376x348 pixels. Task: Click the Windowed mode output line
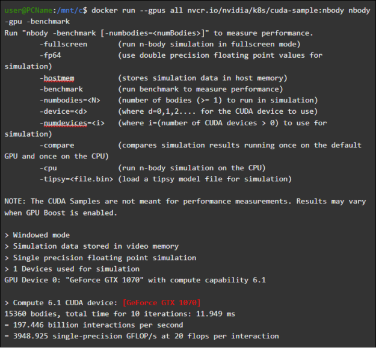37,235
